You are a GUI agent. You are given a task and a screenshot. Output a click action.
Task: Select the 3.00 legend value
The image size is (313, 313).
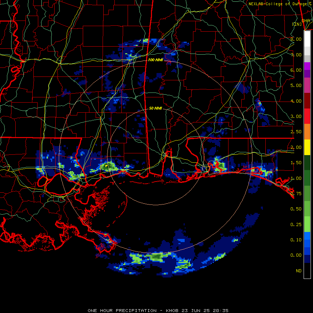coord(296,117)
